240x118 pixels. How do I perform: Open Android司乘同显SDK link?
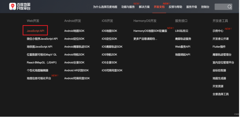[x=77, y=78]
